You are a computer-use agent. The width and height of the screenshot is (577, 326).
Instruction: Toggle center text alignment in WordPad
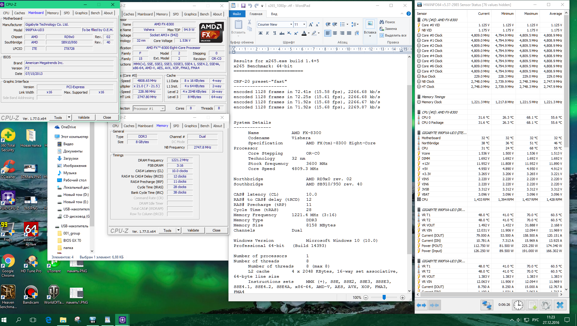pos(335,33)
